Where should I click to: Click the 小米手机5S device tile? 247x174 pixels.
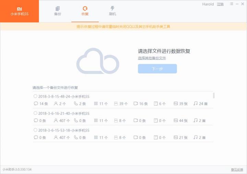(19, 11)
